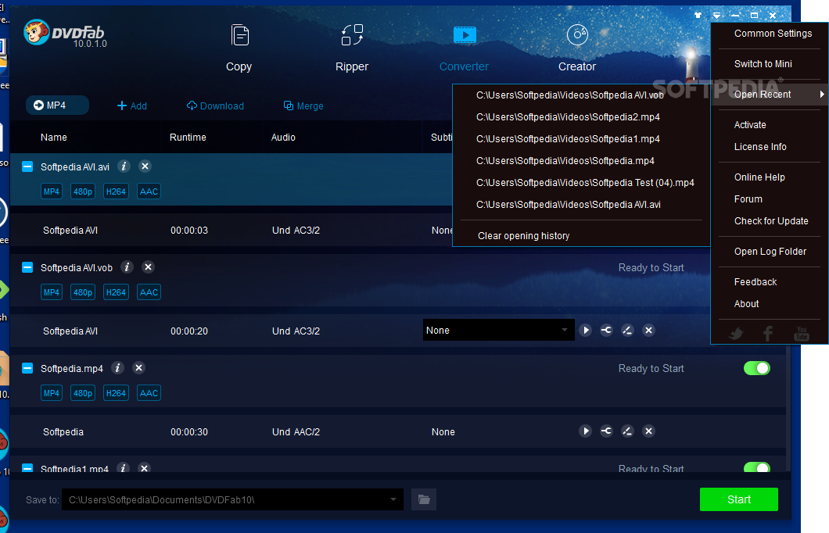Delete the 00:00:20 Softpedia AVI title

[x=648, y=330]
